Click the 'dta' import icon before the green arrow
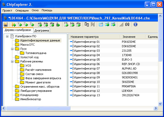Viewport: 164px width, 117px height. pyautogui.click(x=52, y=24)
